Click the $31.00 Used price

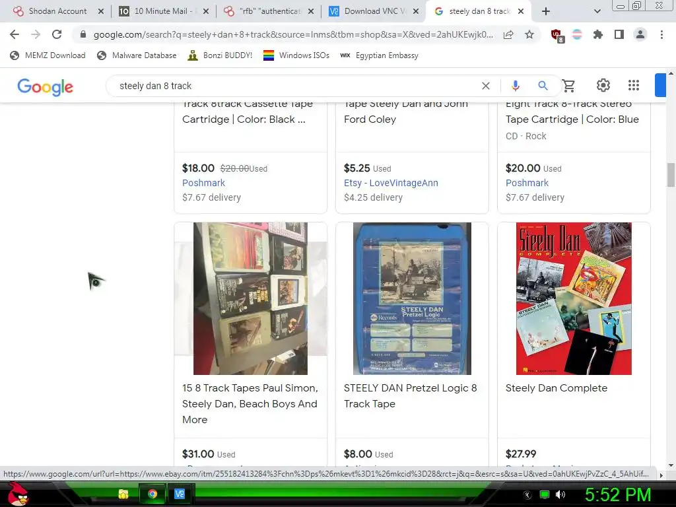[x=209, y=454]
